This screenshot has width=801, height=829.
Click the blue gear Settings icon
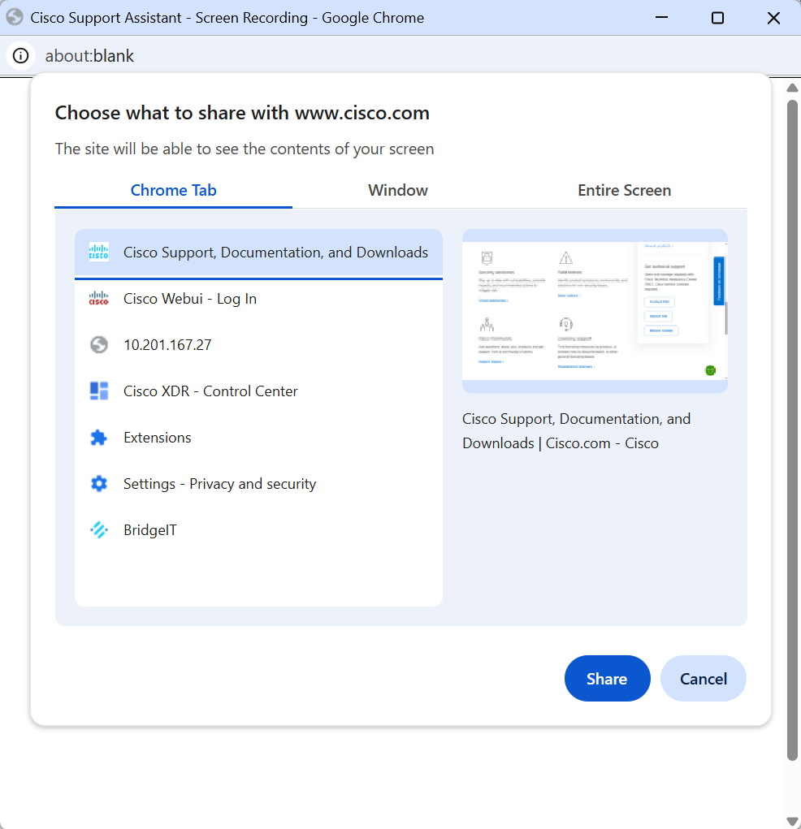[99, 484]
